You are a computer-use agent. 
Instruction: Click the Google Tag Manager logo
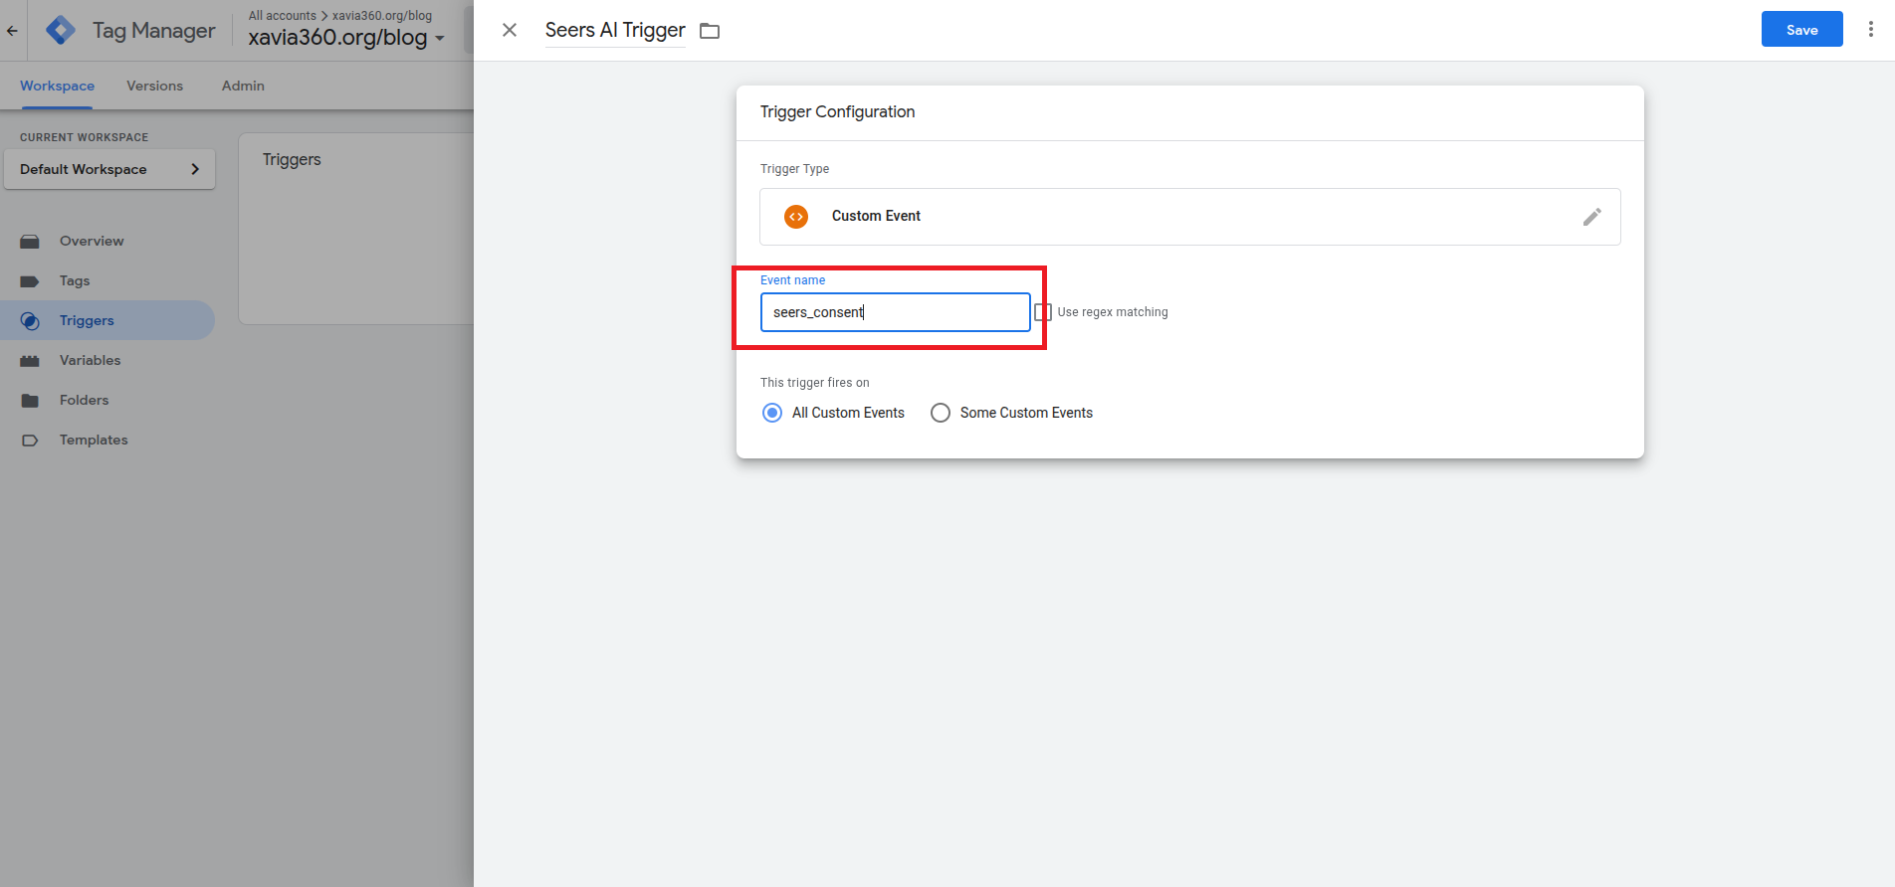(61, 30)
